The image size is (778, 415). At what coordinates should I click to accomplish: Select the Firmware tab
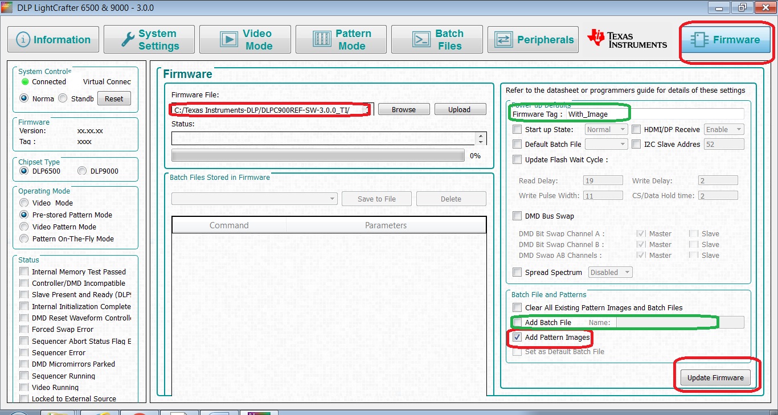725,40
